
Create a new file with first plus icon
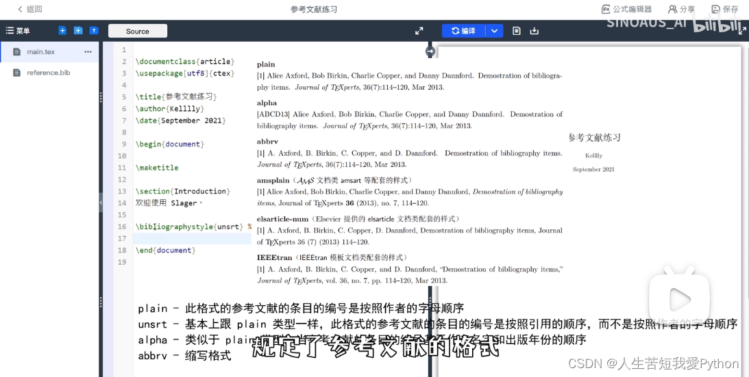click(x=62, y=31)
